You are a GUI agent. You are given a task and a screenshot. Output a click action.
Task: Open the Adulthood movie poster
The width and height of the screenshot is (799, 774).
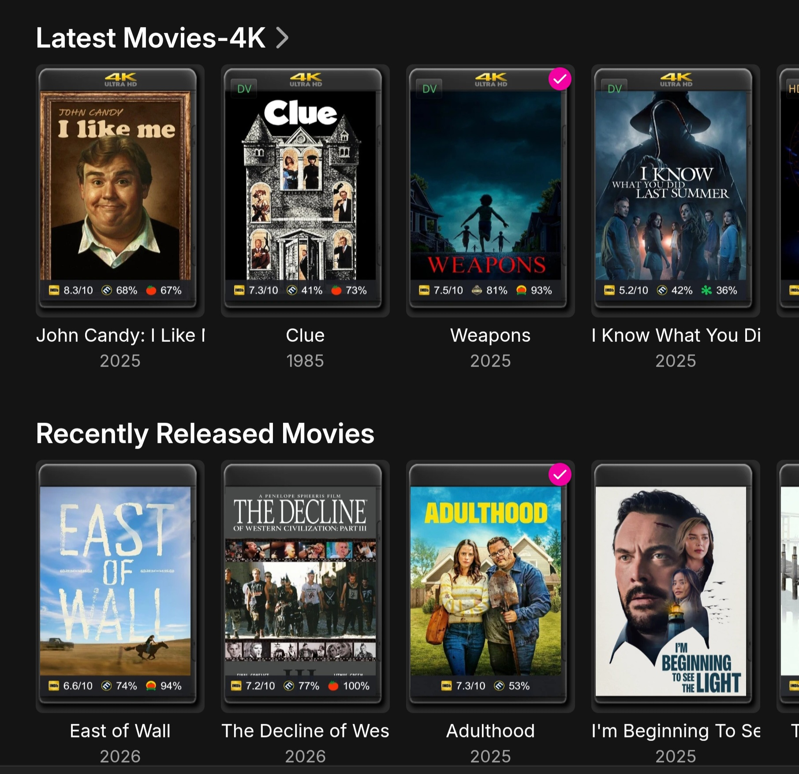pyautogui.click(x=485, y=581)
